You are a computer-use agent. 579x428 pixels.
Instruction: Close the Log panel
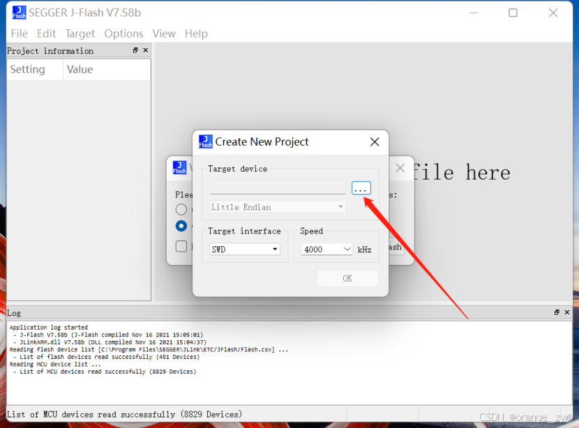tap(567, 312)
